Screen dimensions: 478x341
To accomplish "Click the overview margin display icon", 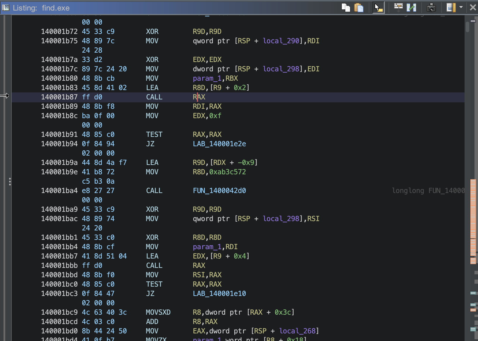I will pyautogui.click(x=451, y=8).
